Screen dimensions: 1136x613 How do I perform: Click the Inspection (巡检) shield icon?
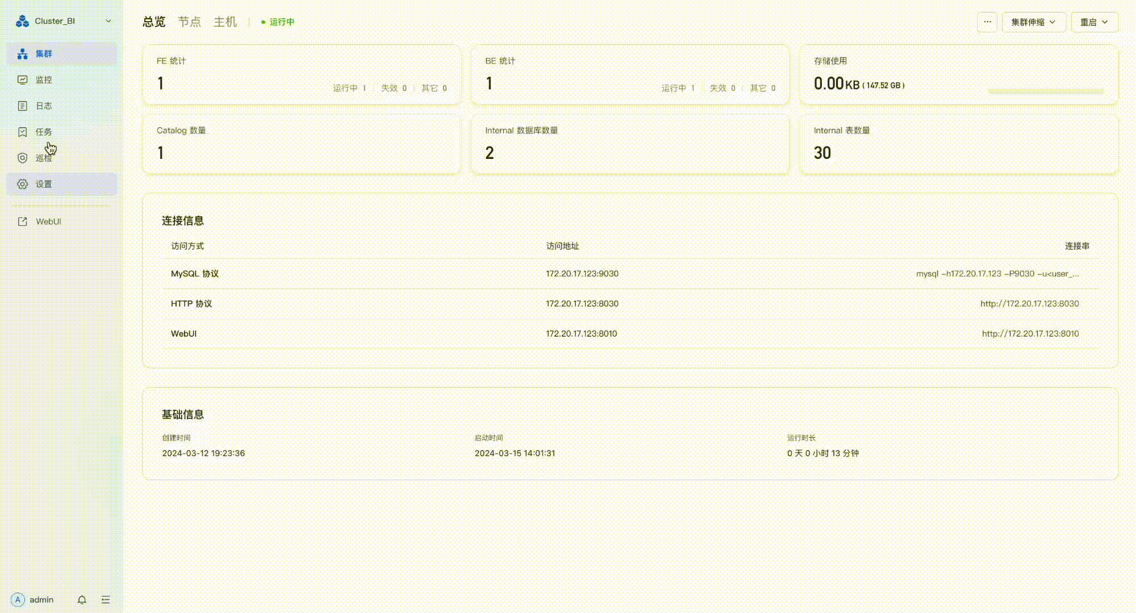23,158
